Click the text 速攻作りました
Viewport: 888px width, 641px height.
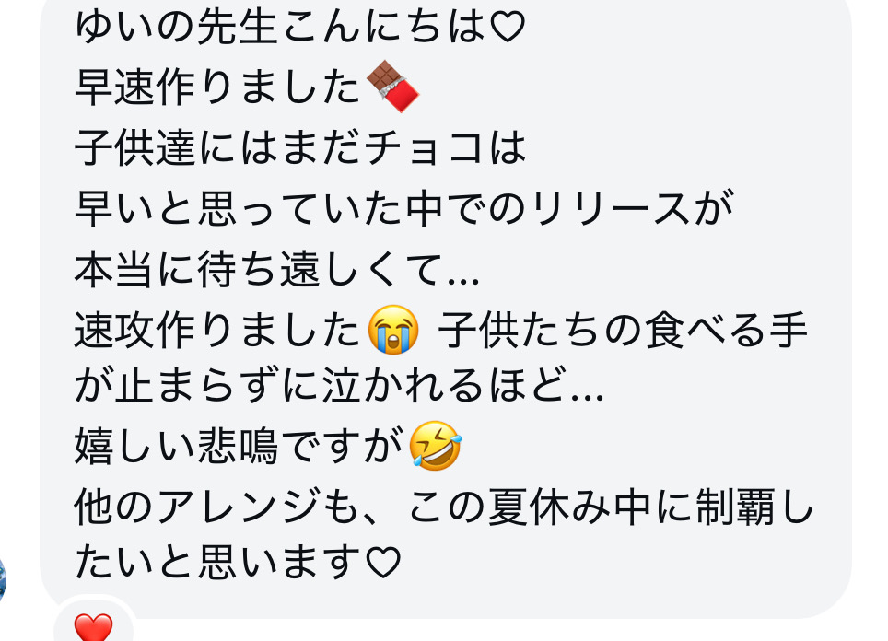[218, 330]
